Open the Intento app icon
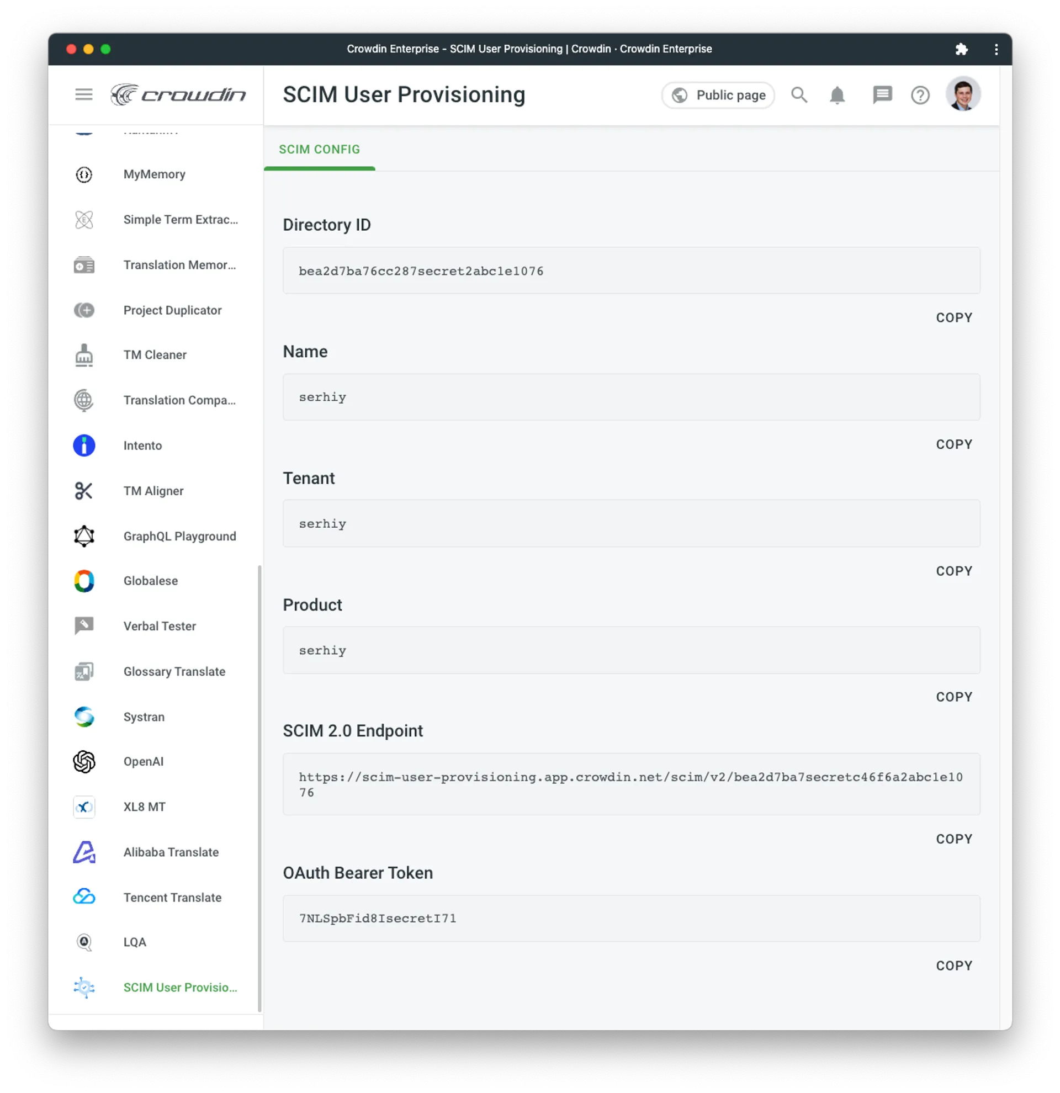Image resolution: width=1060 pixels, height=1093 pixels. 83,445
